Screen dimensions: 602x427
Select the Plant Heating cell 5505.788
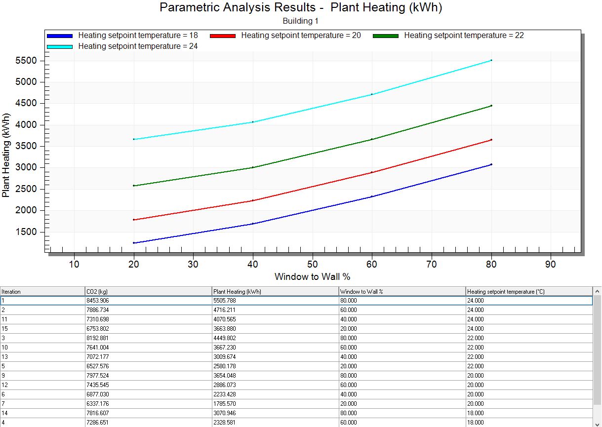coord(275,300)
